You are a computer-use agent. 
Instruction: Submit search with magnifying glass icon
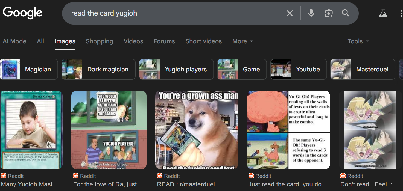tap(346, 13)
